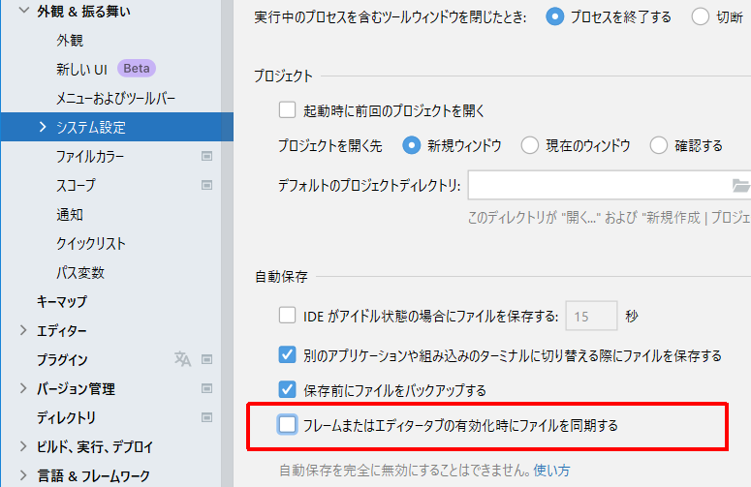Click the project settings icon beside プラグイン

click(x=206, y=359)
